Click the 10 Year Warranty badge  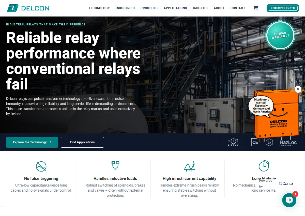pos(280,35)
